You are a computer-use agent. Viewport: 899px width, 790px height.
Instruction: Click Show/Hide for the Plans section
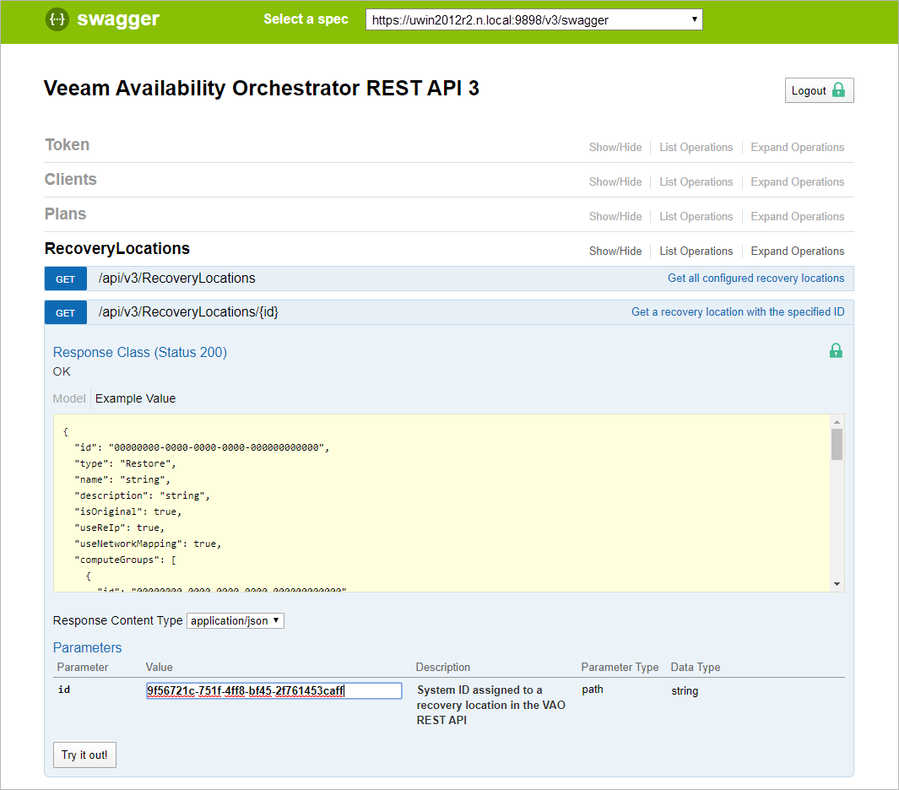pyautogui.click(x=615, y=216)
